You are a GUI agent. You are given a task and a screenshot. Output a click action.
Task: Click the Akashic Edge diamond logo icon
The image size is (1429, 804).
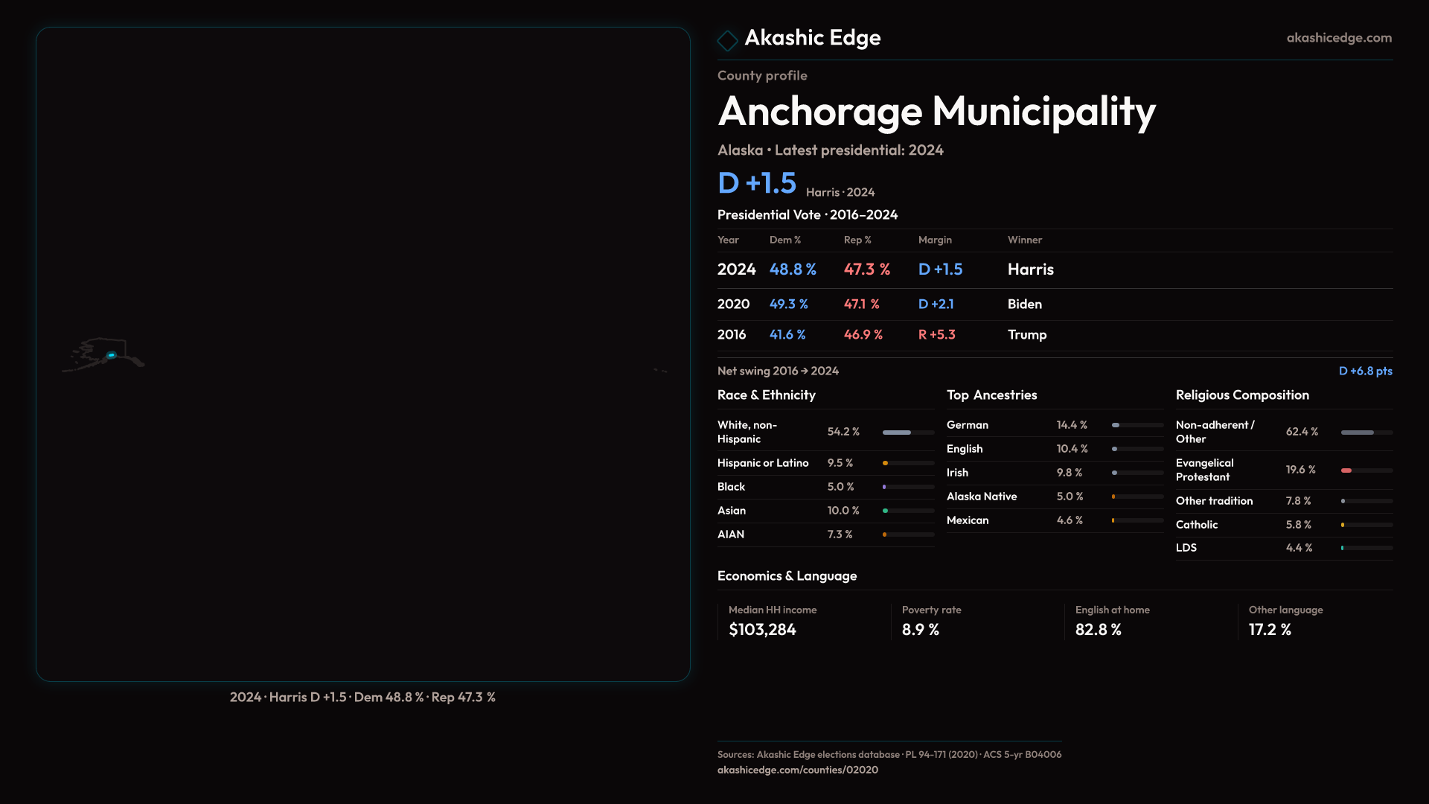(727, 40)
